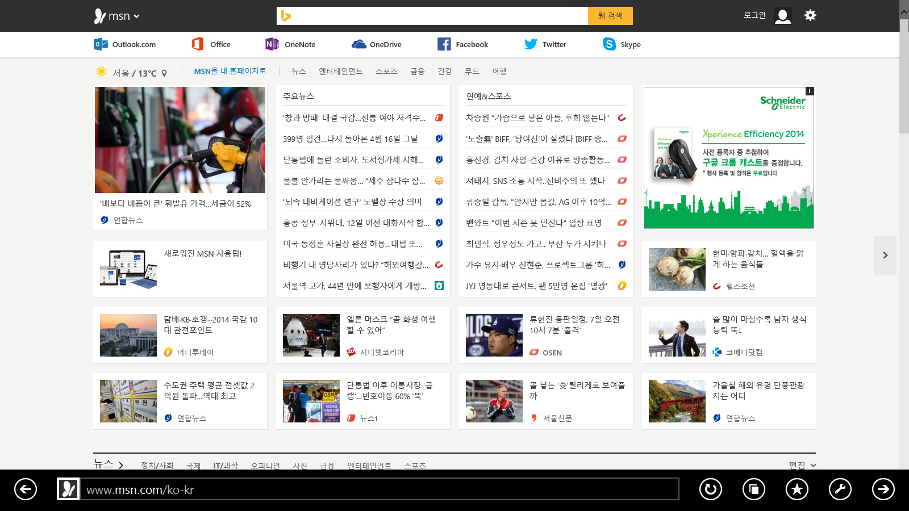Open the 뉴스 nav tab
The width and height of the screenshot is (909, 511).
coord(299,72)
